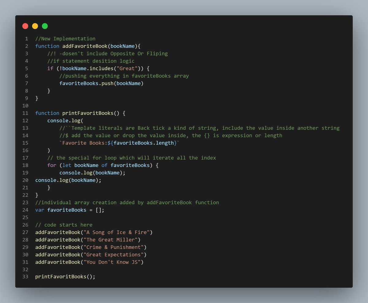Click the red close dot
The image size is (368, 303).
click(x=25, y=26)
